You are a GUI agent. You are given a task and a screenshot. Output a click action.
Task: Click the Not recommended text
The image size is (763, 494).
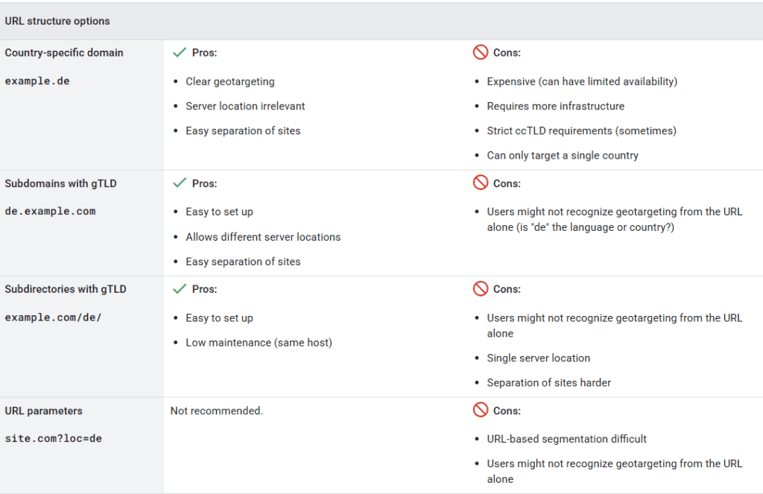pos(217,411)
